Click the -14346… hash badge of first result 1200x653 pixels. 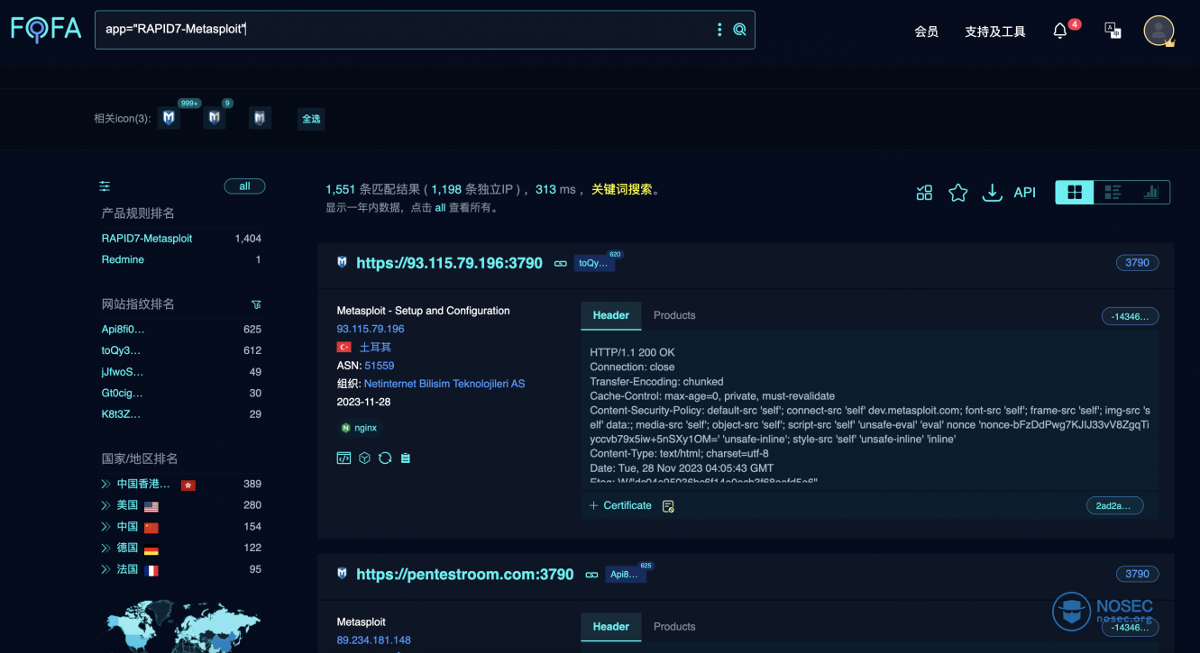1130,316
